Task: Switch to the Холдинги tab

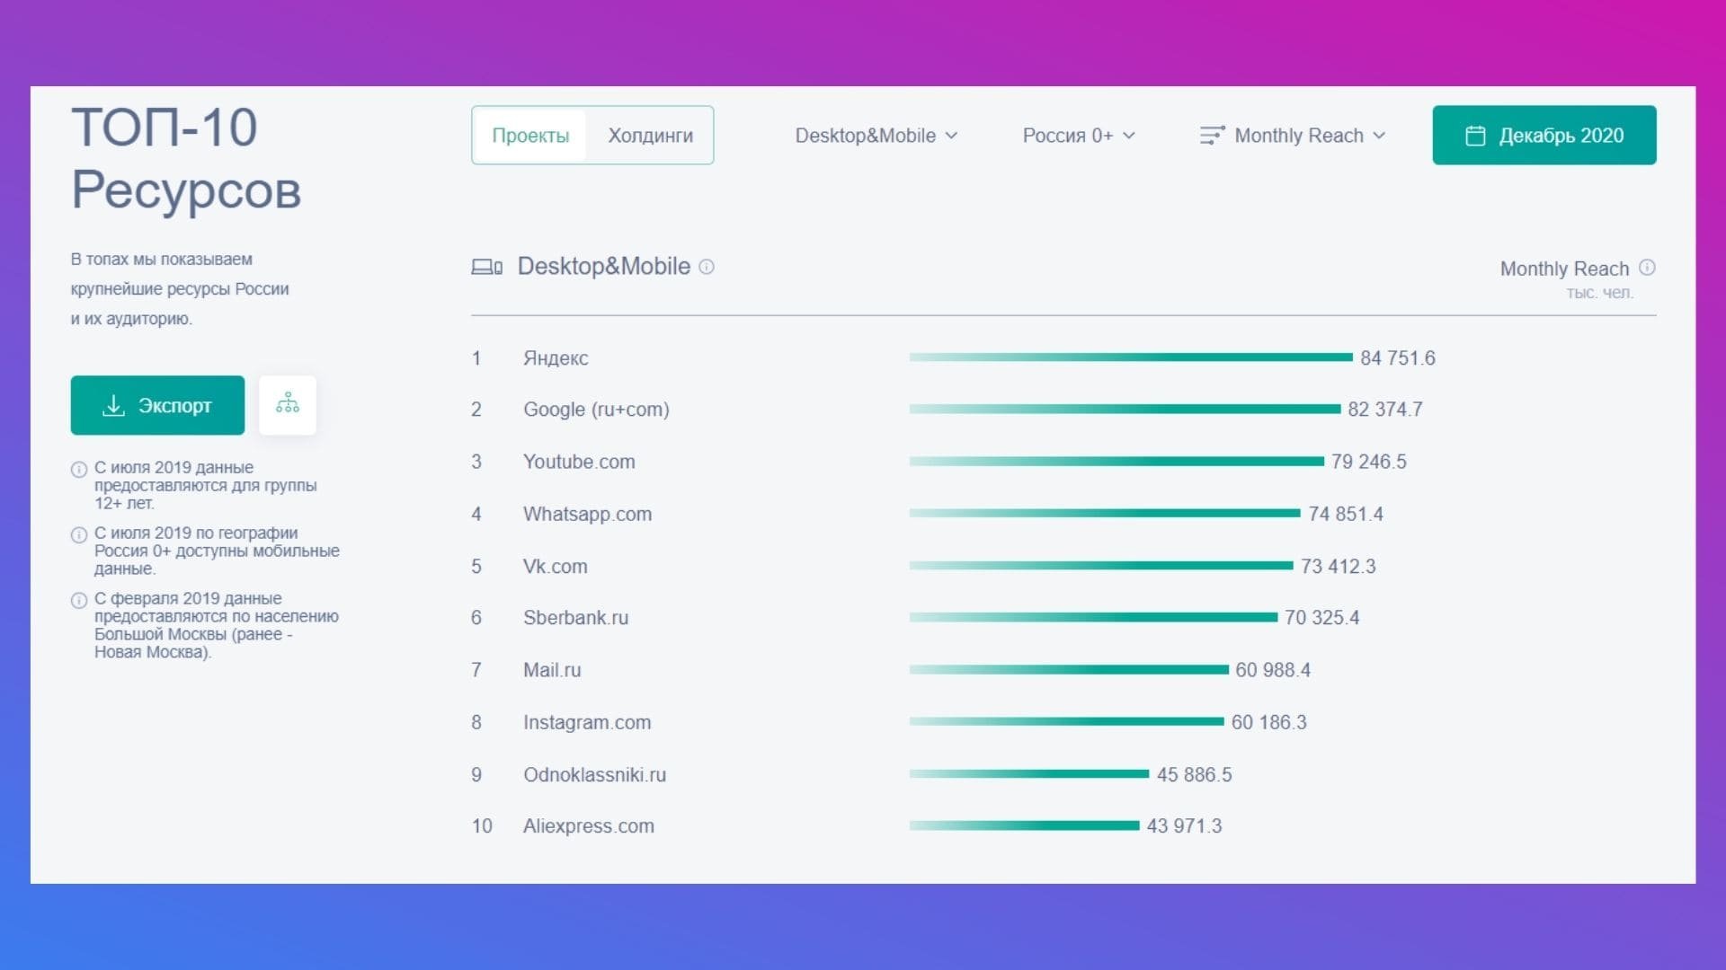Action: pyautogui.click(x=651, y=136)
